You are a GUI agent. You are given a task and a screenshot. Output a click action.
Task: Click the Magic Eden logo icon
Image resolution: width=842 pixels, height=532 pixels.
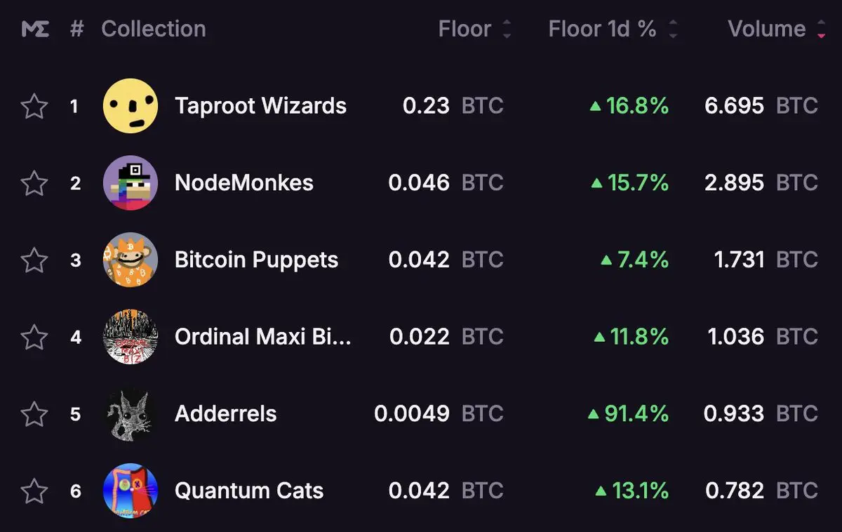click(x=35, y=29)
